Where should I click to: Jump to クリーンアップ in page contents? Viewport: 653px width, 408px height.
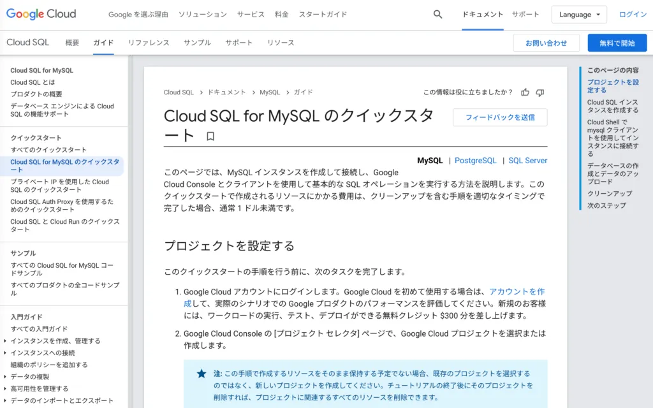coord(610,194)
